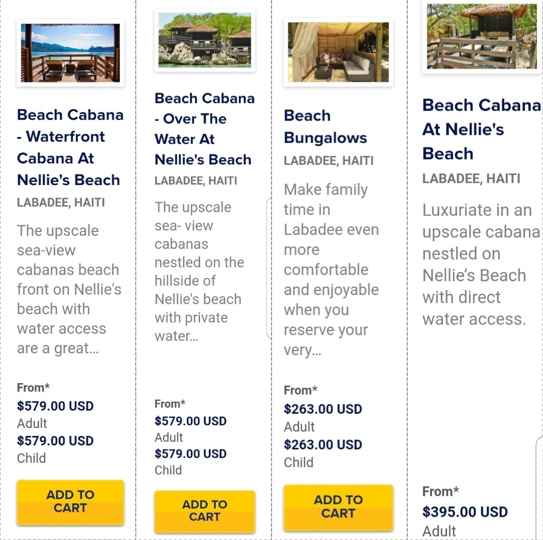Open Beach Cabana At Nellie's Beach title

[482, 129]
